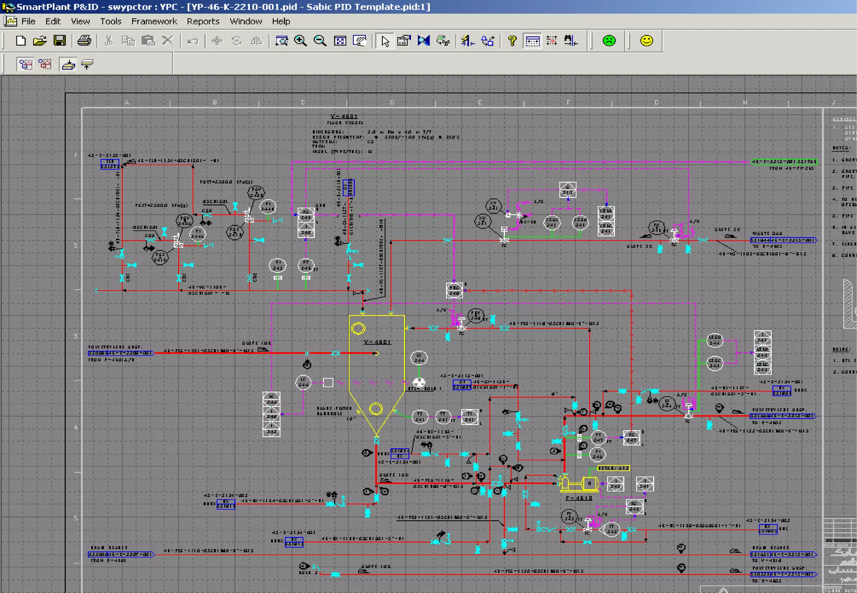Open the Framework menu

(x=154, y=21)
